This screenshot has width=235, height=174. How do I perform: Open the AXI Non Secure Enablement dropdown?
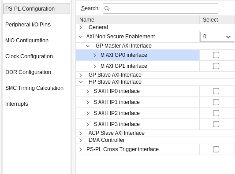point(217,37)
